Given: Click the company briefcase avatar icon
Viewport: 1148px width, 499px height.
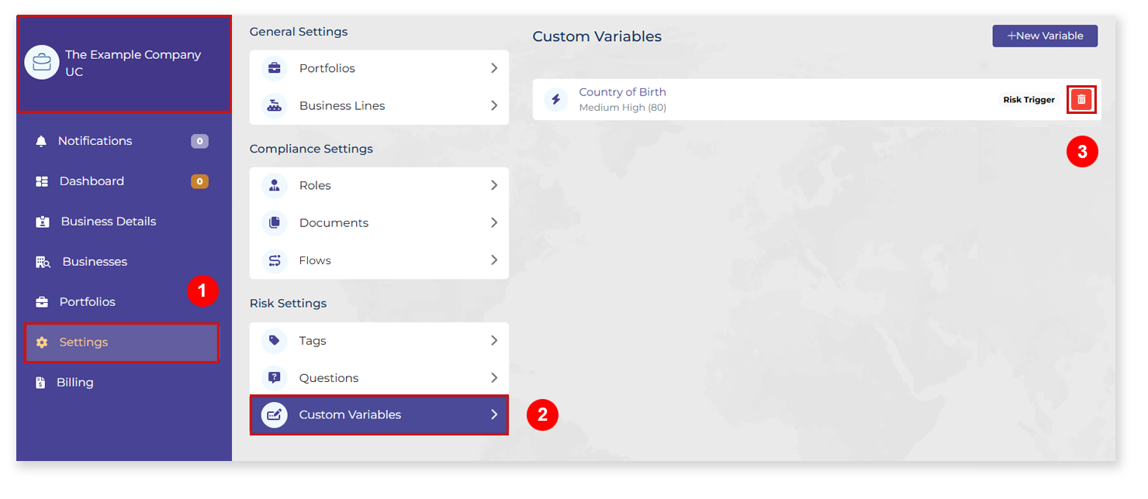Looking at the screenshot, I should coord(42,63).
